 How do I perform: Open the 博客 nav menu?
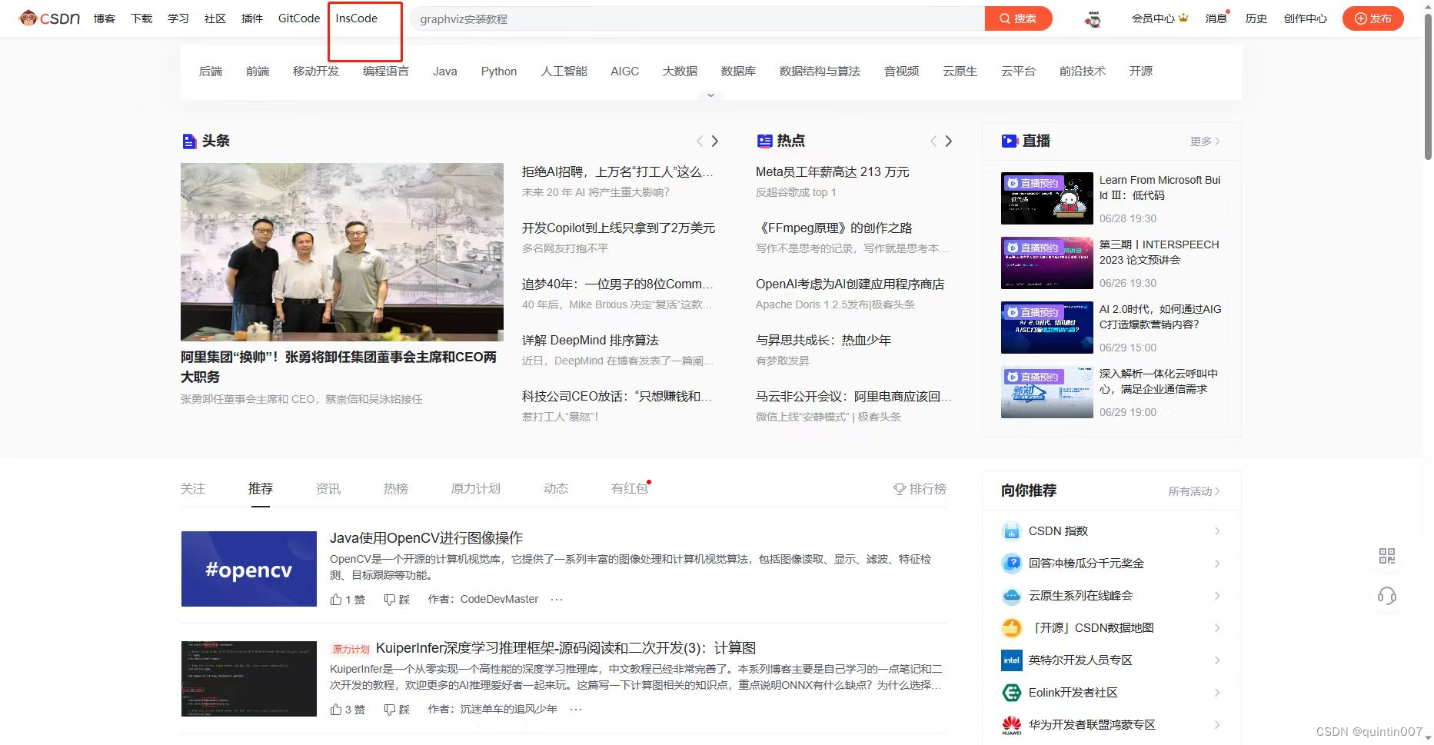coord(105,18)
